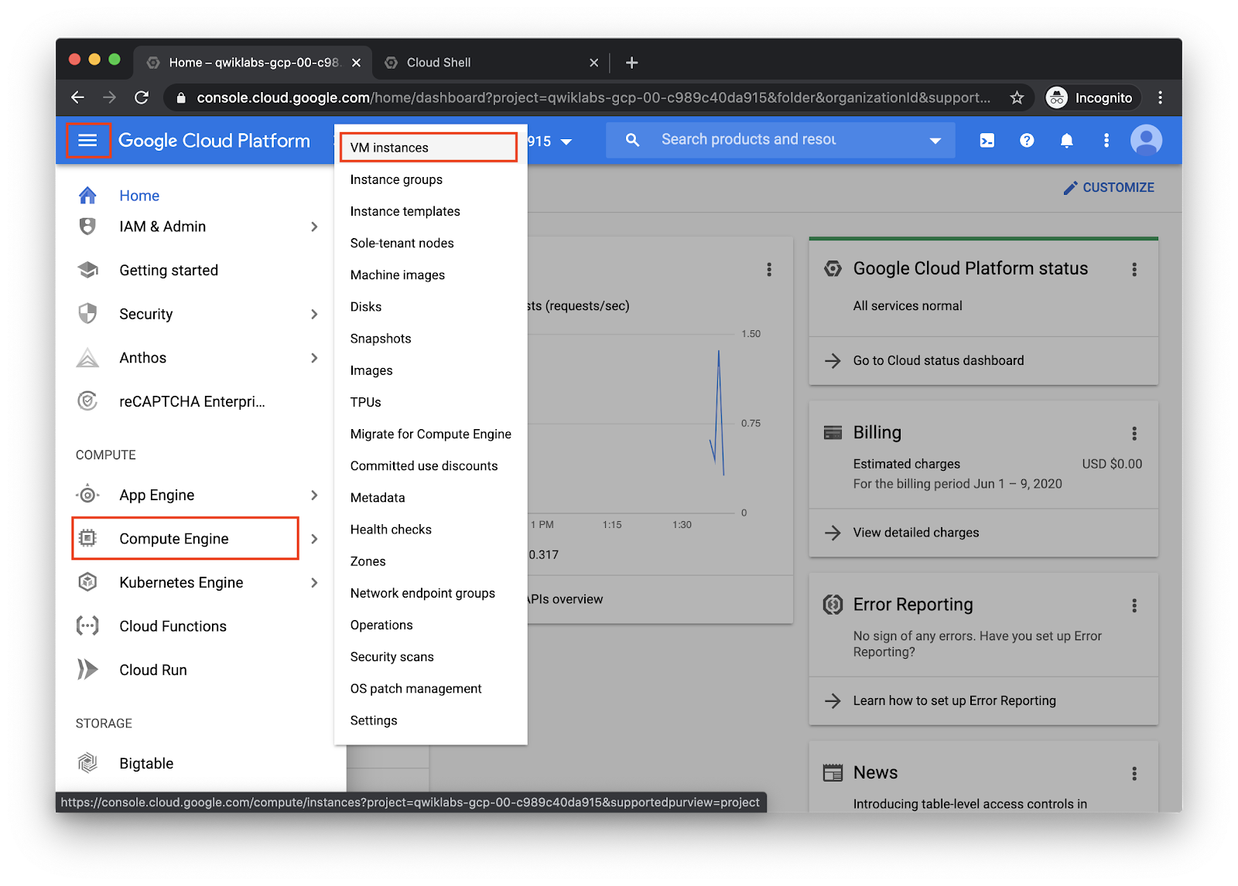Click the Compute Engine chip icon
This screenshot has height=886, width=1238.
point(87,538)
